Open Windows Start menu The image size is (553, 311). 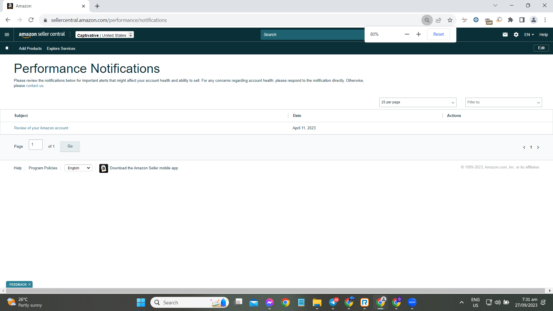pos(141,302)
